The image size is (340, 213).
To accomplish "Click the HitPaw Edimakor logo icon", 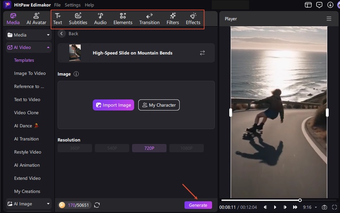I will pos(7,5).
